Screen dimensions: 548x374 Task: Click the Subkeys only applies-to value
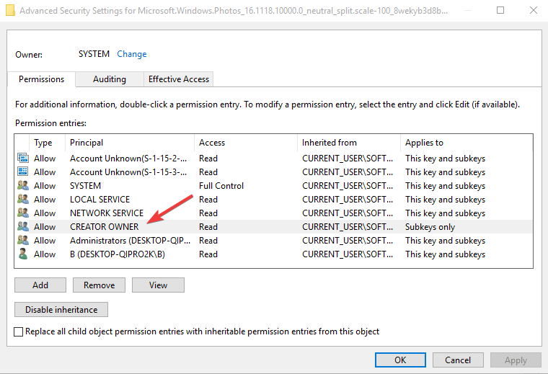430,227
